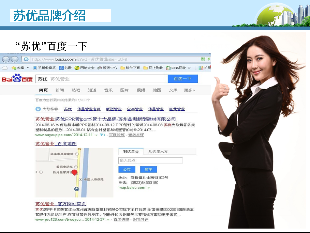This screenshot has width=310, height=233.
Task: Click the browser forward arrow button
Action: pos(14,59)
